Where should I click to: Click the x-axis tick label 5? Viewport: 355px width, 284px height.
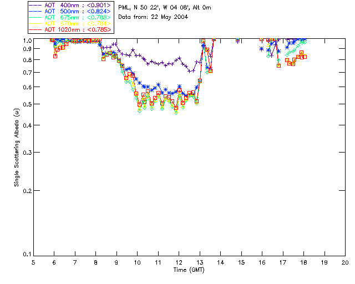click(x=33, y=262)
